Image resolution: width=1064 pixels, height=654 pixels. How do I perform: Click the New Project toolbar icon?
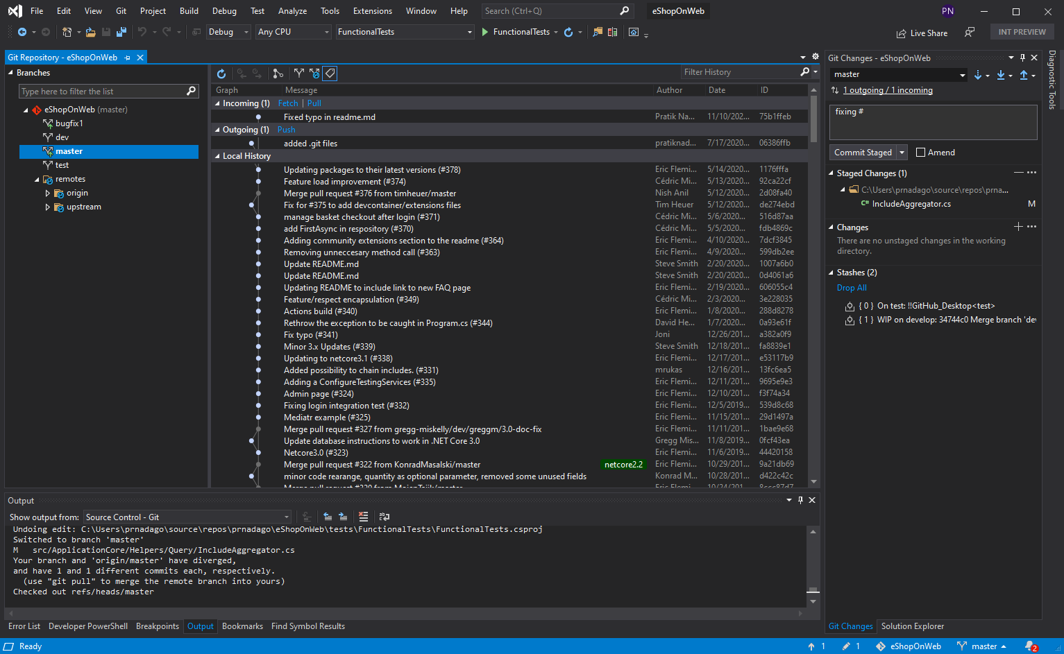pos(67,32)
